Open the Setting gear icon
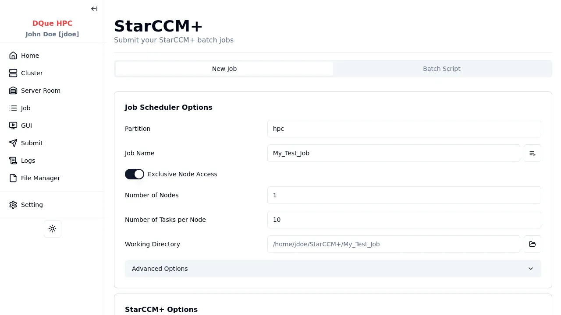The width and height of the screenshot is (561, 315). (x=13, y=205)
